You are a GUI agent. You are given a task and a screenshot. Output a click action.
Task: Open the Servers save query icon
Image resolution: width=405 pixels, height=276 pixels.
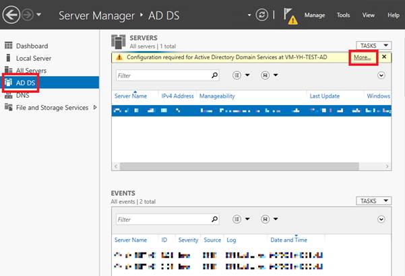point(265,75)
